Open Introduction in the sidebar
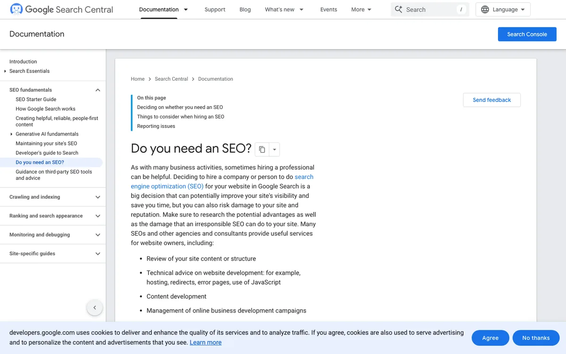 click(x=23, y=61)
